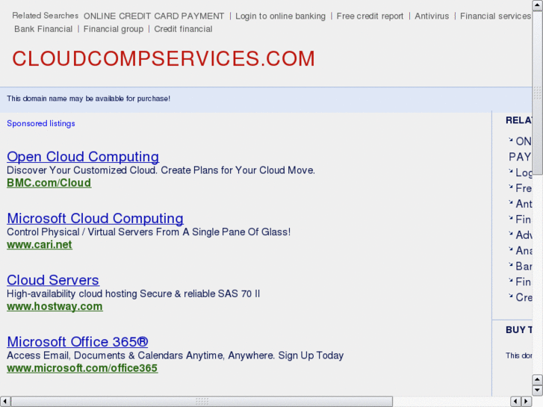Open the Free credit report link
543x407 pixels.
(x=370, y=16)
